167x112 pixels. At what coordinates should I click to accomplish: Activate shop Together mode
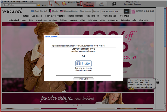tap(89, 4)
